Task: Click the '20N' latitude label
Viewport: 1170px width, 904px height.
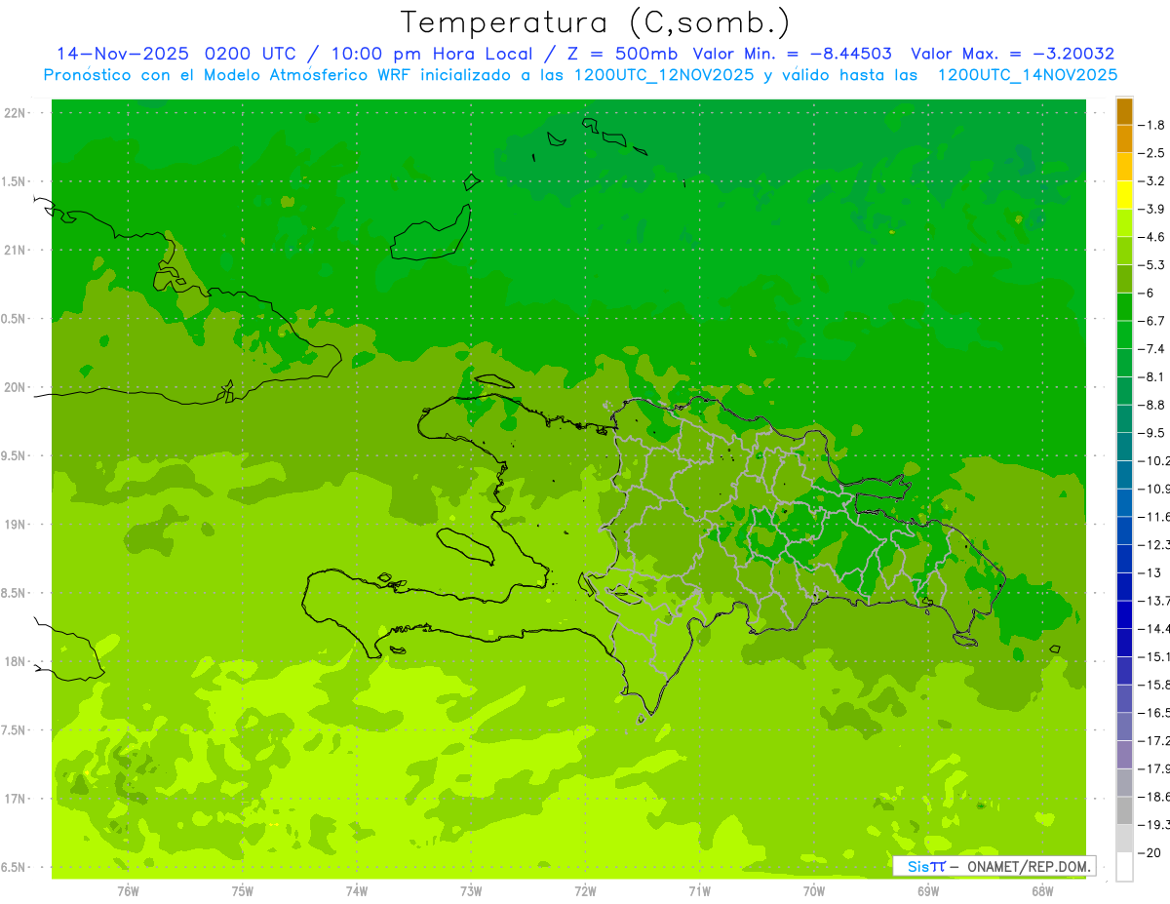Action: click(x=15, y=387)
